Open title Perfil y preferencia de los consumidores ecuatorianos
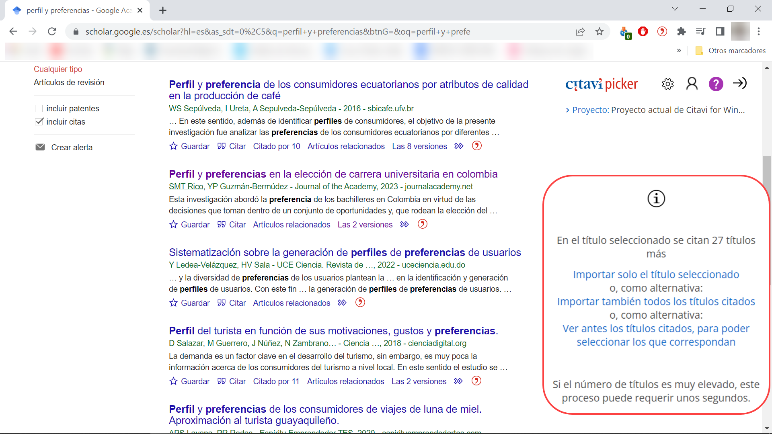 (349, 90)
